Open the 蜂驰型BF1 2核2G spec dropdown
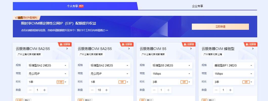This screenshot has width=268, height=101. (234, 65)
